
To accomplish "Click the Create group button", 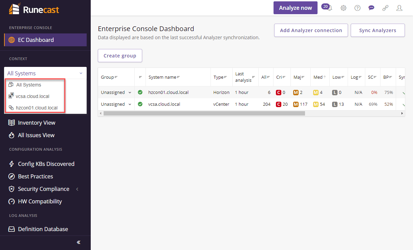I will [x=120, y=56].
